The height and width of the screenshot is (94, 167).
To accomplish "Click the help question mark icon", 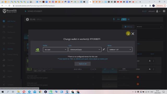I will (x=164, y=11).
